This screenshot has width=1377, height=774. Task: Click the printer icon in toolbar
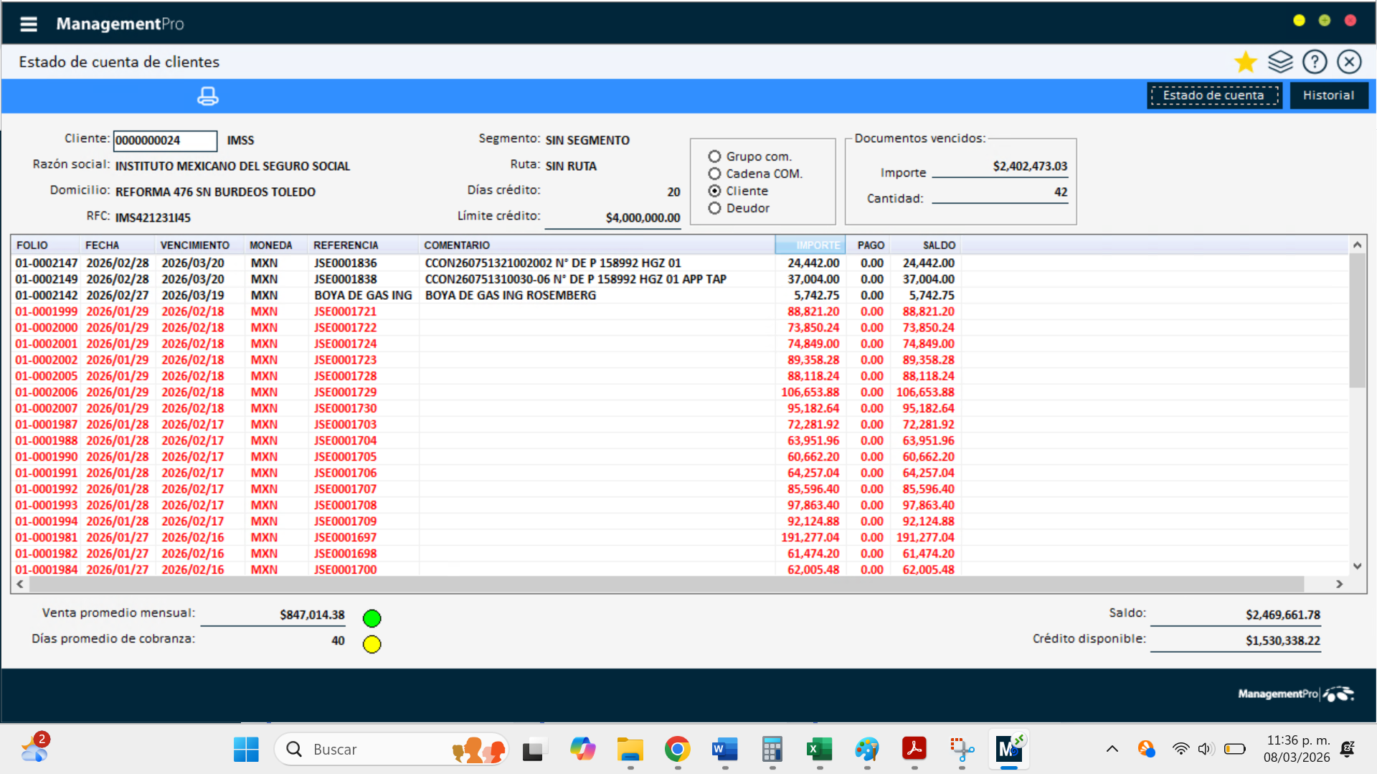click(x=208, y=96)
